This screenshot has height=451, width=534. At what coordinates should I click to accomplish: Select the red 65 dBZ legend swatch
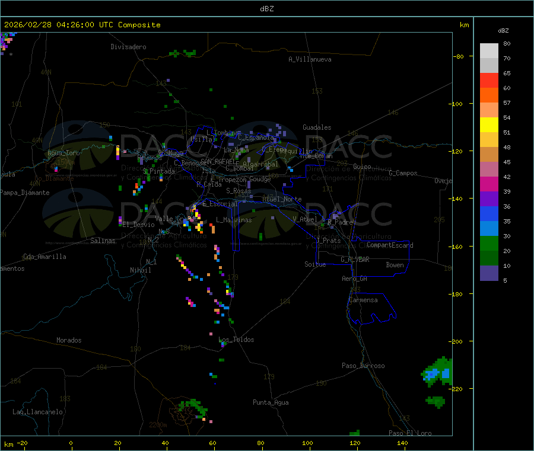489,80
